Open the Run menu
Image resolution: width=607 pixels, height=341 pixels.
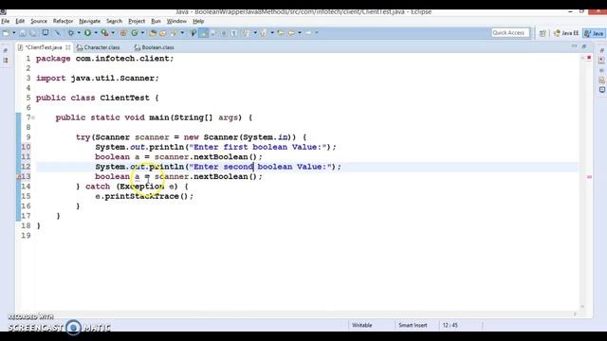click(156, 21)
